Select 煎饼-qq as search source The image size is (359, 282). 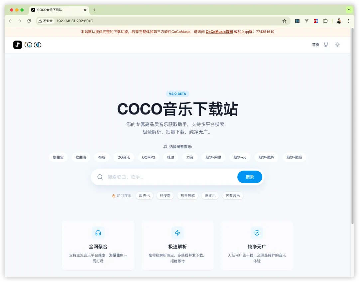coord(240,157)
